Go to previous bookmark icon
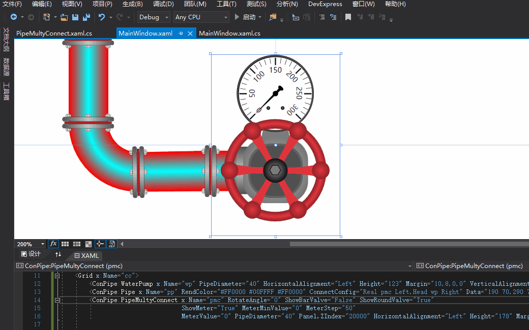This screenshot has height=330, width=529. coord(360,17)
